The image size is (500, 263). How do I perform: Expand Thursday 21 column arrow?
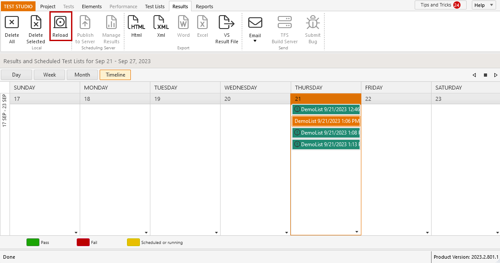pos(357,232)
